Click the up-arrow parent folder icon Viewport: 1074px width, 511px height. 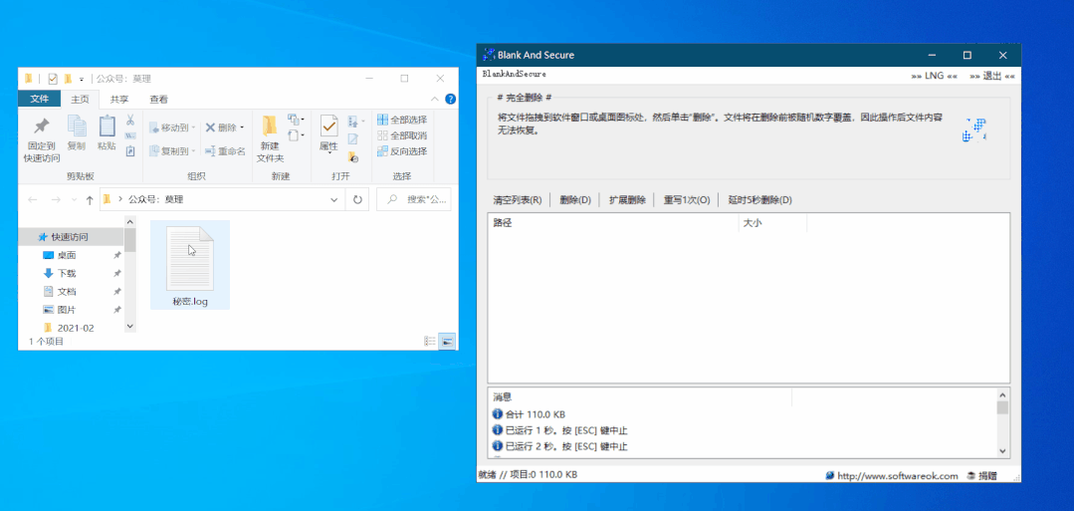click(x=90, y=200)
